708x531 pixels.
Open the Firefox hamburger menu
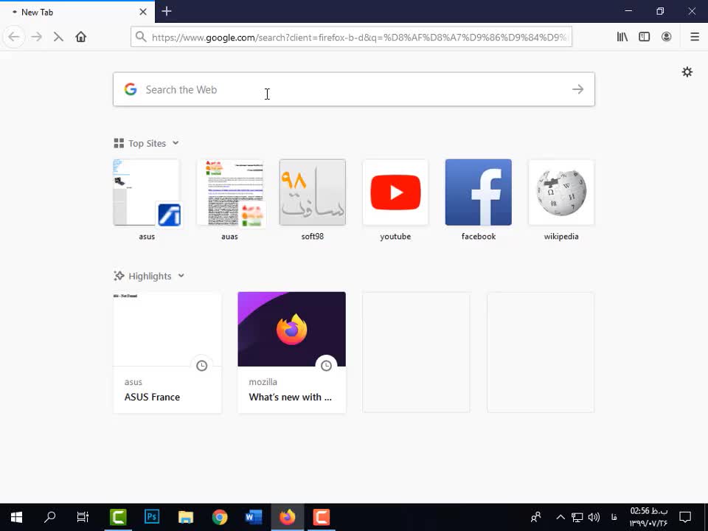694,37
